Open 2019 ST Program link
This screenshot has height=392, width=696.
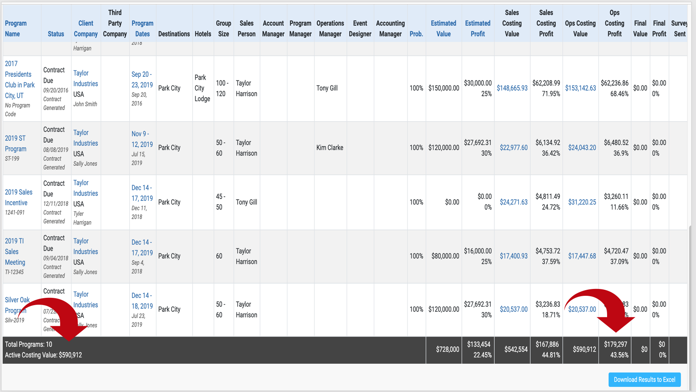(16, 143)
